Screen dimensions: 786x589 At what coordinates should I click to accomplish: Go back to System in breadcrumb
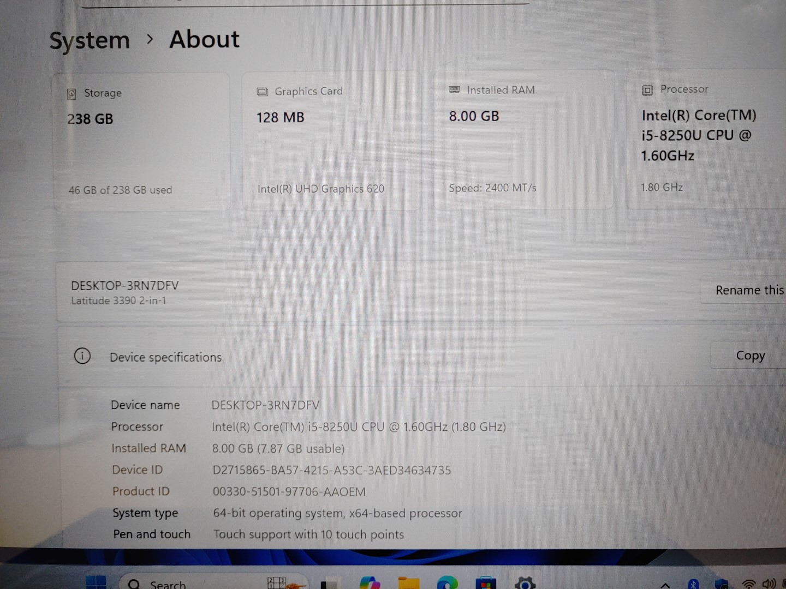[x=90, y=41]
